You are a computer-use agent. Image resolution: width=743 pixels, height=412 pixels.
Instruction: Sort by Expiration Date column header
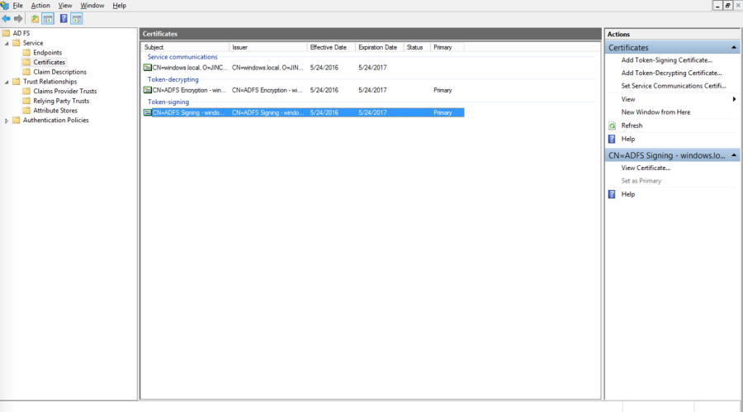[x=379, y=47]
